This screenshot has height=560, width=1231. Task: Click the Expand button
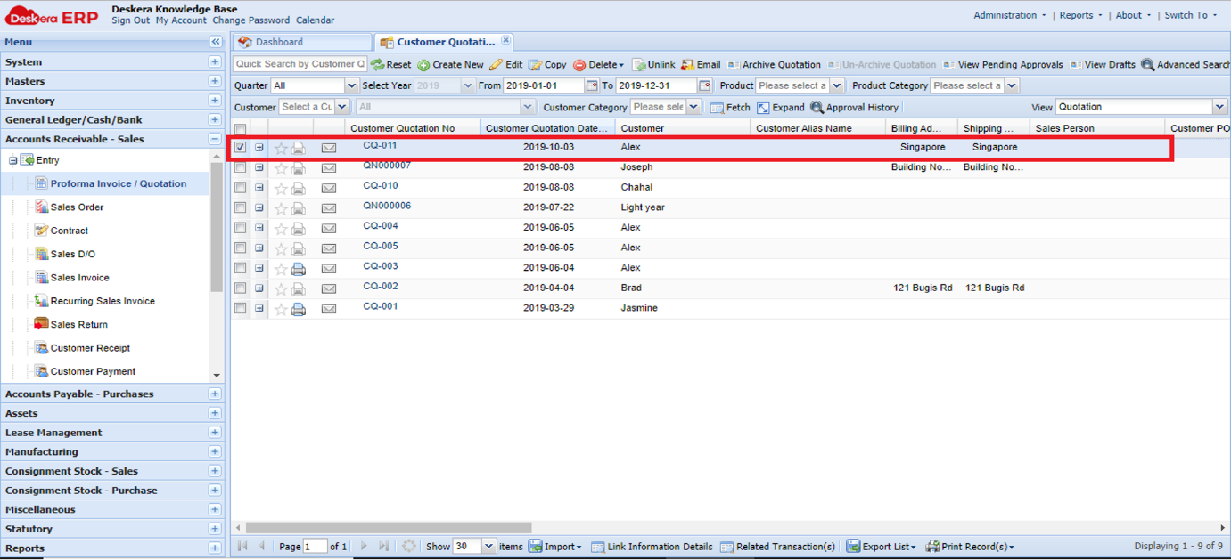coord(781,108)
